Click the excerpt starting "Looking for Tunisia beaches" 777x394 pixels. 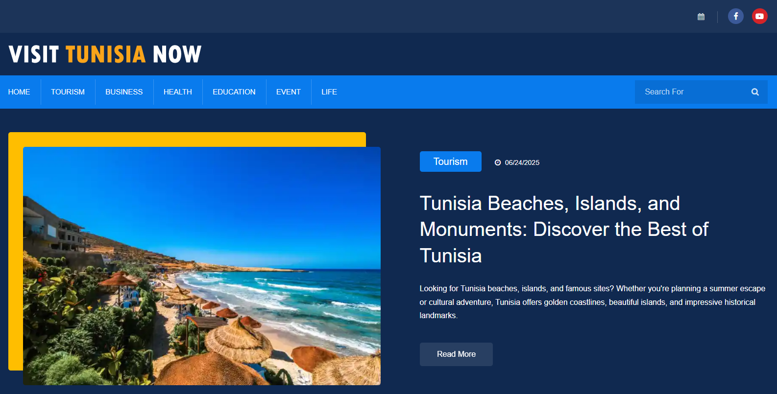[592, 302]
